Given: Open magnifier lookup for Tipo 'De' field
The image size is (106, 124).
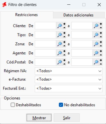Looking at the screenshot, I should (x=59, y=35).
